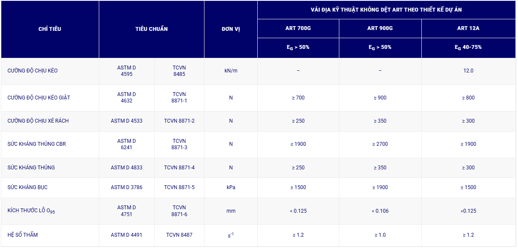Click the 12.0 tensile strength value
The height and width of the screenshot is (250, 518).
468,71
